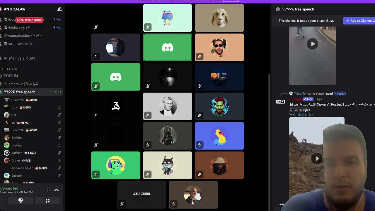Select the All Members: 4084 entry

coord(19,58)
